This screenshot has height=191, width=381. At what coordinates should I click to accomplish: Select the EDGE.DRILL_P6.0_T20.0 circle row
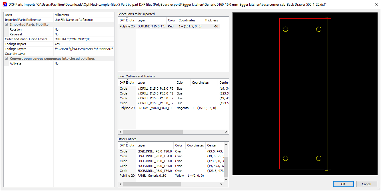171,151
